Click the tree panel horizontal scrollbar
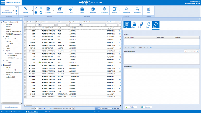The height and width of the screenshot is (113, 201). [11, 103]
